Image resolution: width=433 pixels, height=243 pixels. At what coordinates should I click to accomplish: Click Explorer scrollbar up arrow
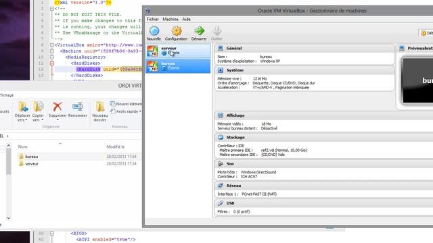tap(9, 146)
